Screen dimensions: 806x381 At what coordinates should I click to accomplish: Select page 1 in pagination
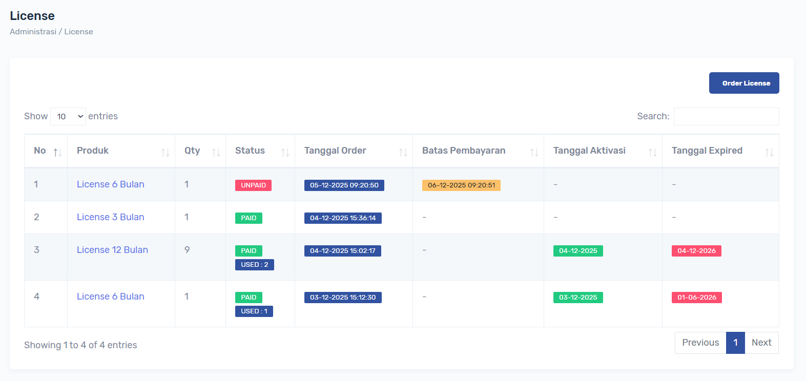click(735, 343)
